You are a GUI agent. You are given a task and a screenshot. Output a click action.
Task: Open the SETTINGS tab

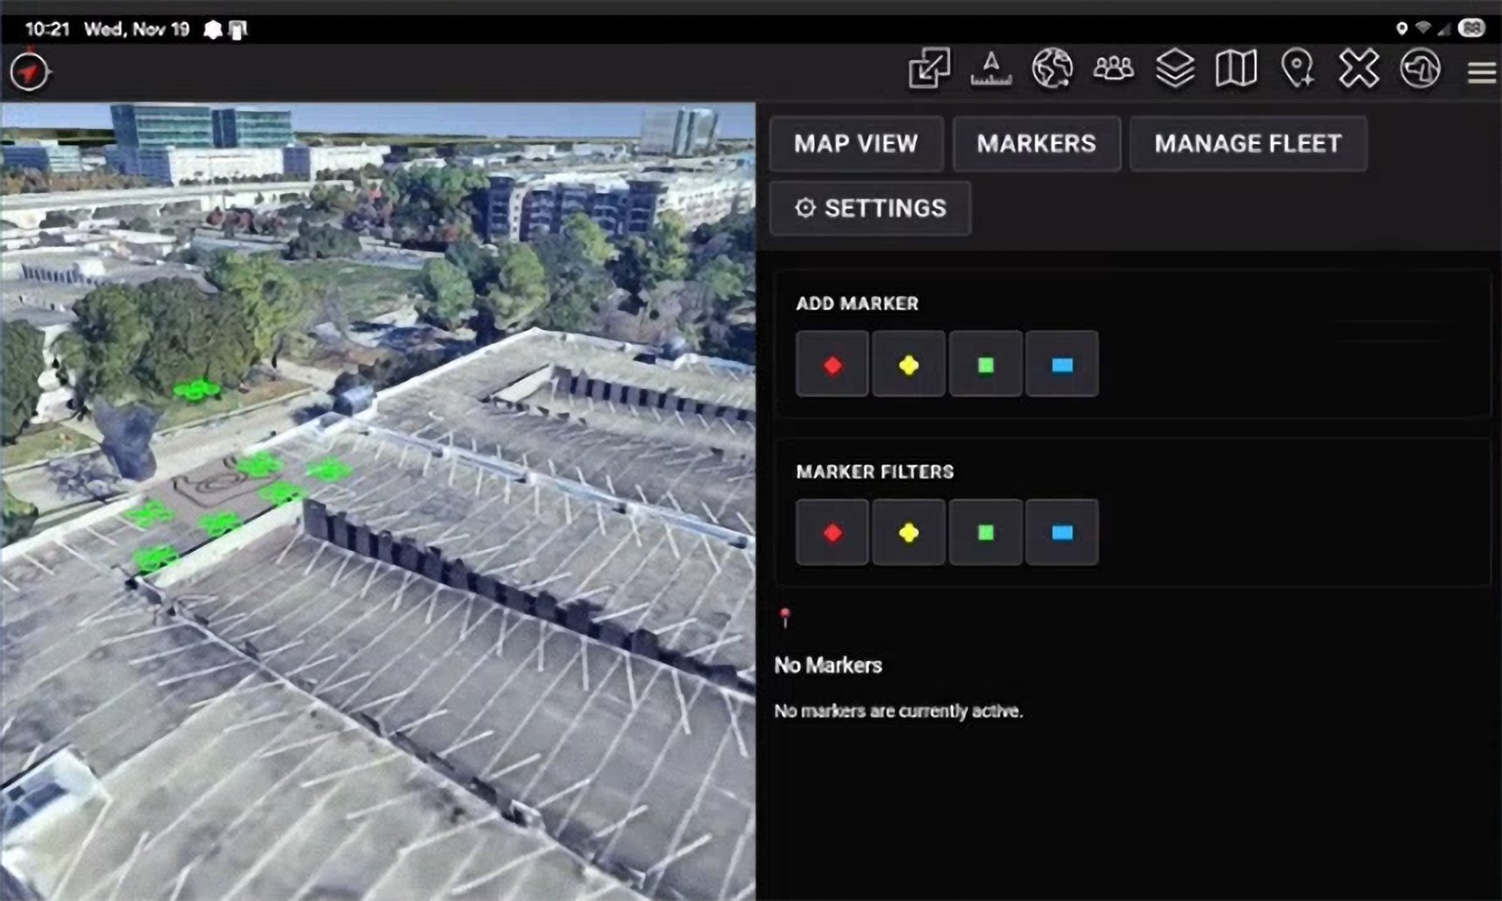[x=871, y=208]
